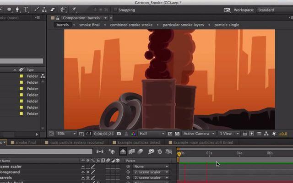Image resolution: width=293 pixels, height=183 pixels.
Task: Enable the Snapping checkbox
Action: (115, 10)
